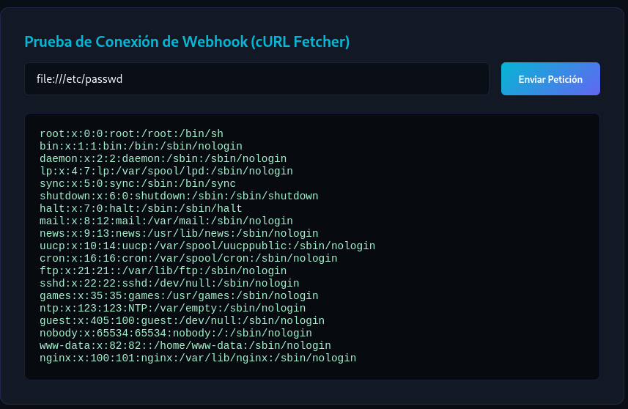
Task: Click the cron:x:16:16 output line
Action: [188, 258]
